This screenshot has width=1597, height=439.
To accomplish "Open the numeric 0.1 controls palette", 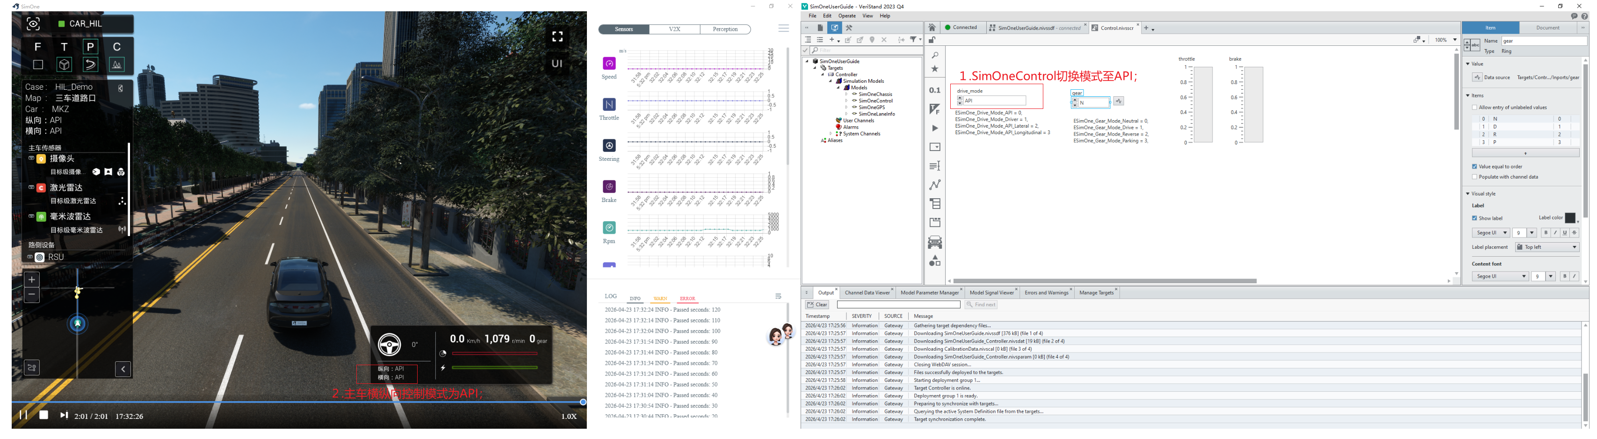I will [x=935, y=91].
